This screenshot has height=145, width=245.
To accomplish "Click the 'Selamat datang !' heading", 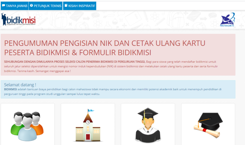I will coord(20,85).
